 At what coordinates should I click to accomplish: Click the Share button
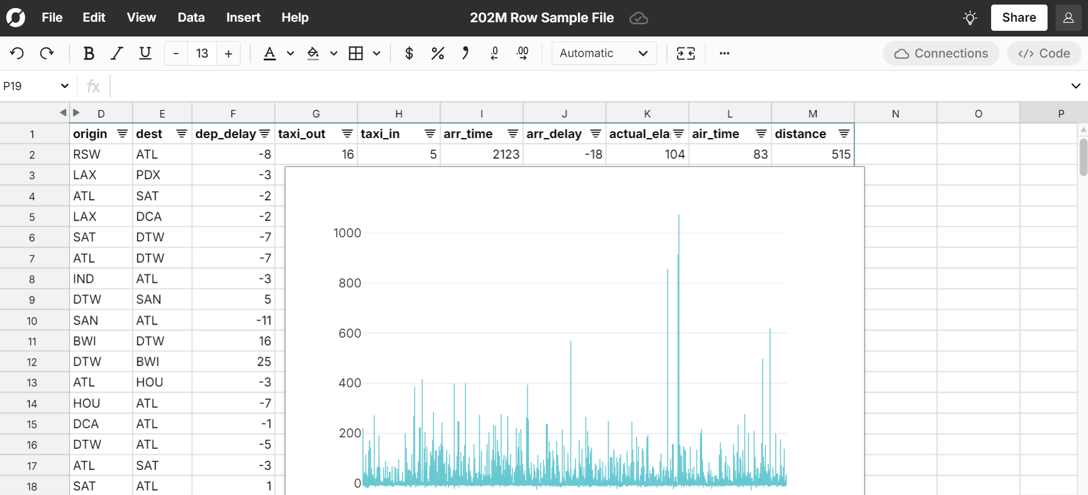click(x=1018, y=18)
